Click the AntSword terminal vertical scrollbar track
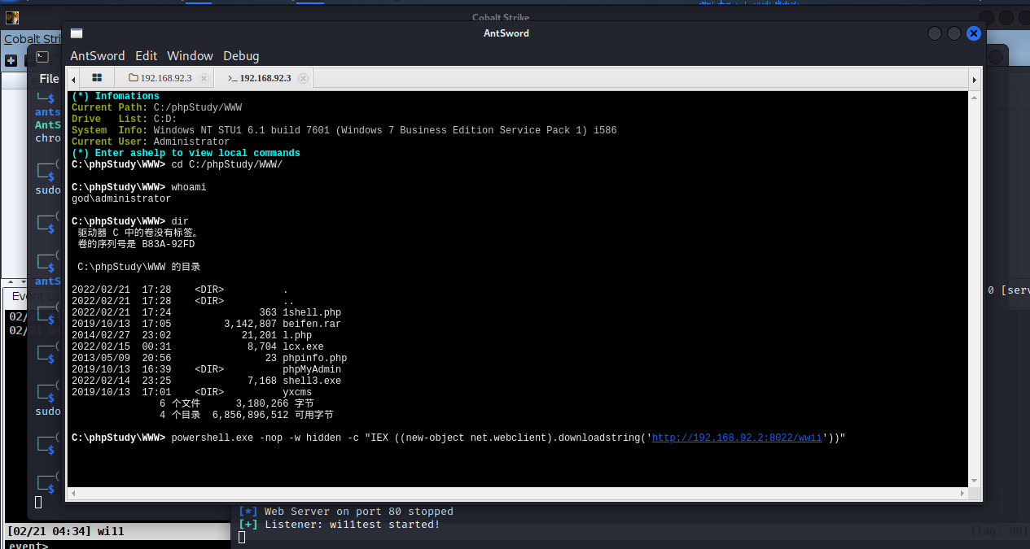The image size is (1030, 549). (x=974, y=289)
